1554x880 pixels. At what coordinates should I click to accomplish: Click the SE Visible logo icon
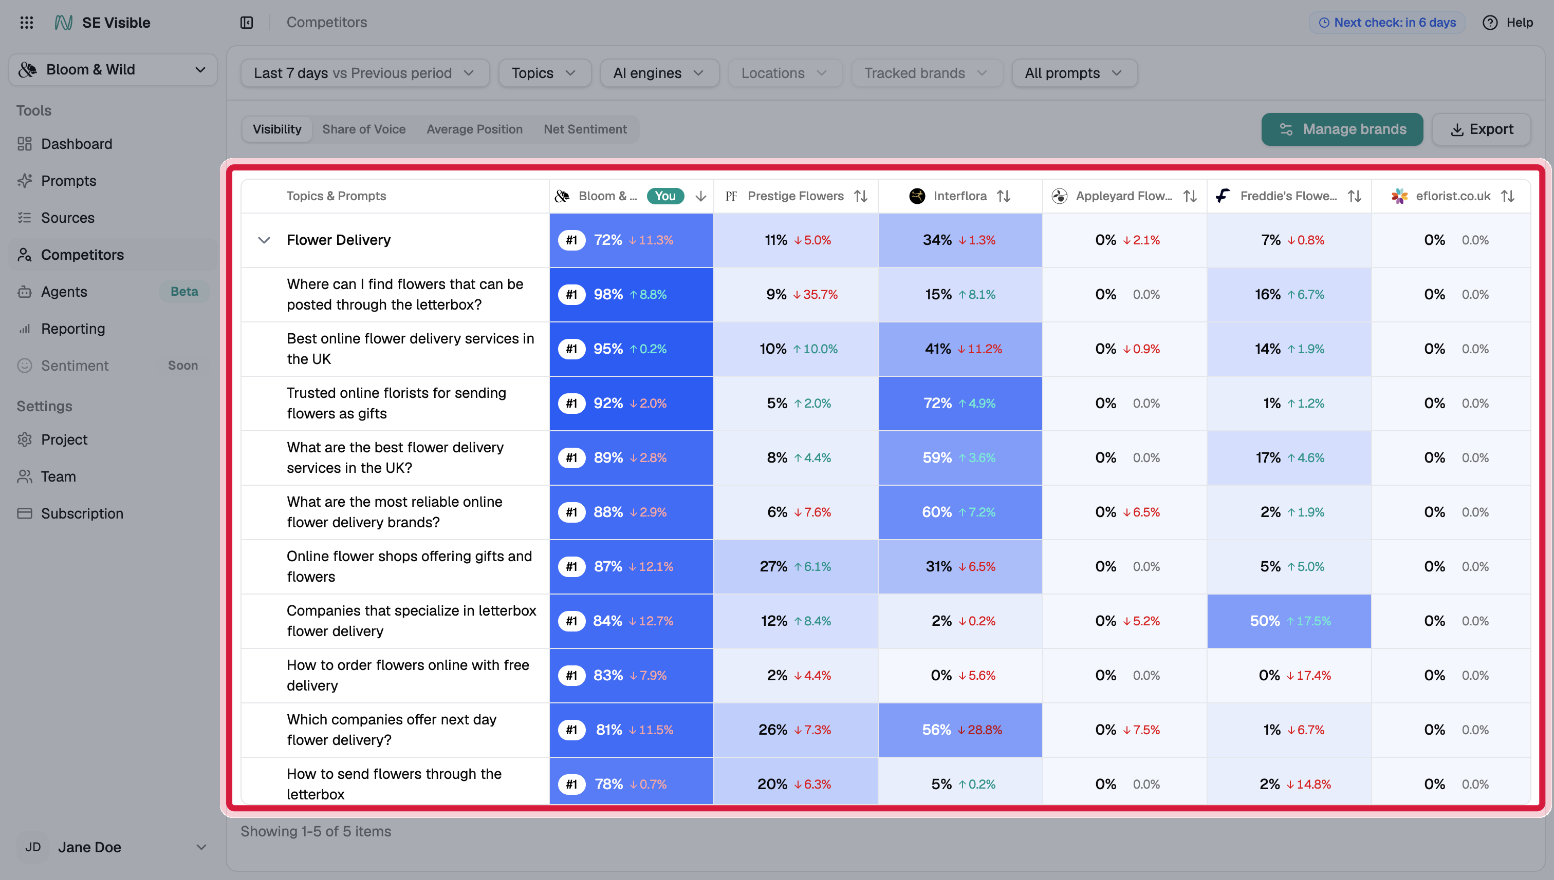tap(64, 23)
